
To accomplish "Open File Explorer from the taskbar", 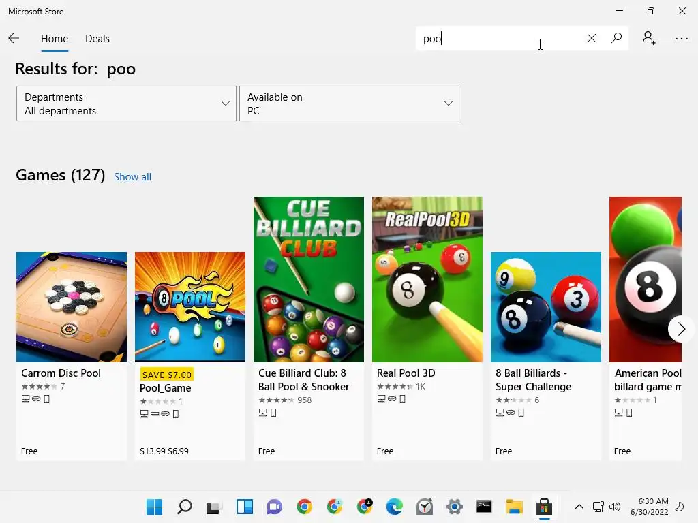I will [x=514, y=507].
